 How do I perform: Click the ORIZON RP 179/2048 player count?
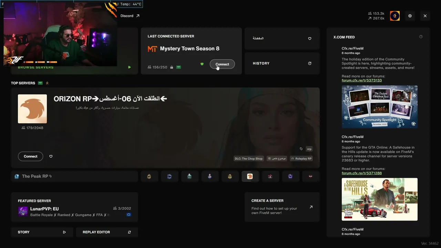[x=32, y=128]
